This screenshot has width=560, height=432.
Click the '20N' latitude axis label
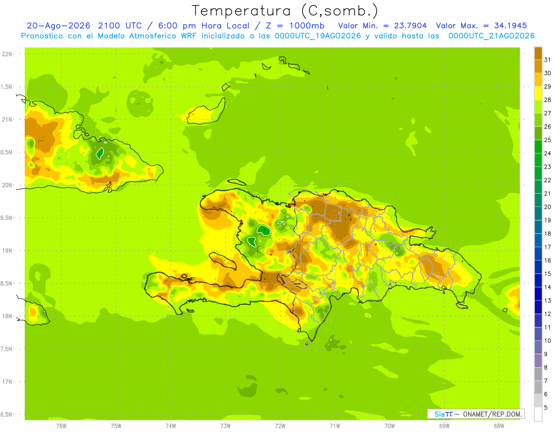[x=8, y=185]
